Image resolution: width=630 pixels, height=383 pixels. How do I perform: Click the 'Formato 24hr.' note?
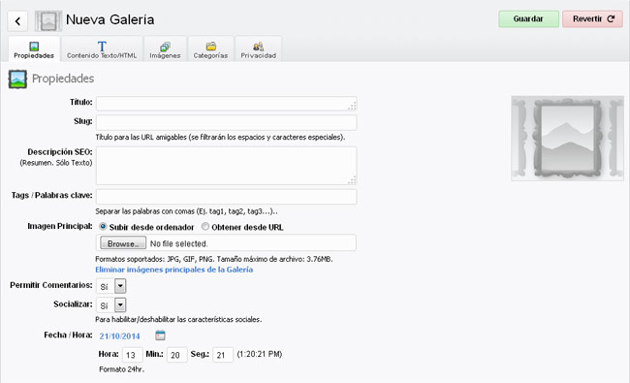tap(121, 369)
